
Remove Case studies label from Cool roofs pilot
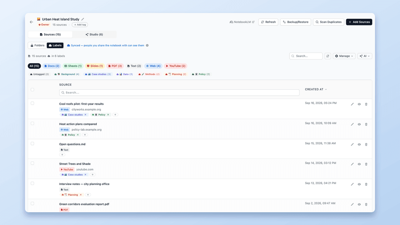click(85, 115)
